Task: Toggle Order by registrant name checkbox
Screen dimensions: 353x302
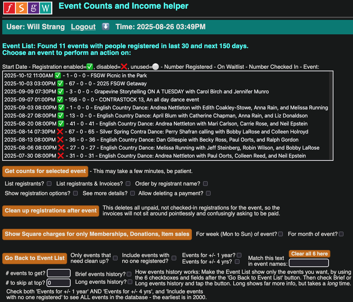Action: 205,184
